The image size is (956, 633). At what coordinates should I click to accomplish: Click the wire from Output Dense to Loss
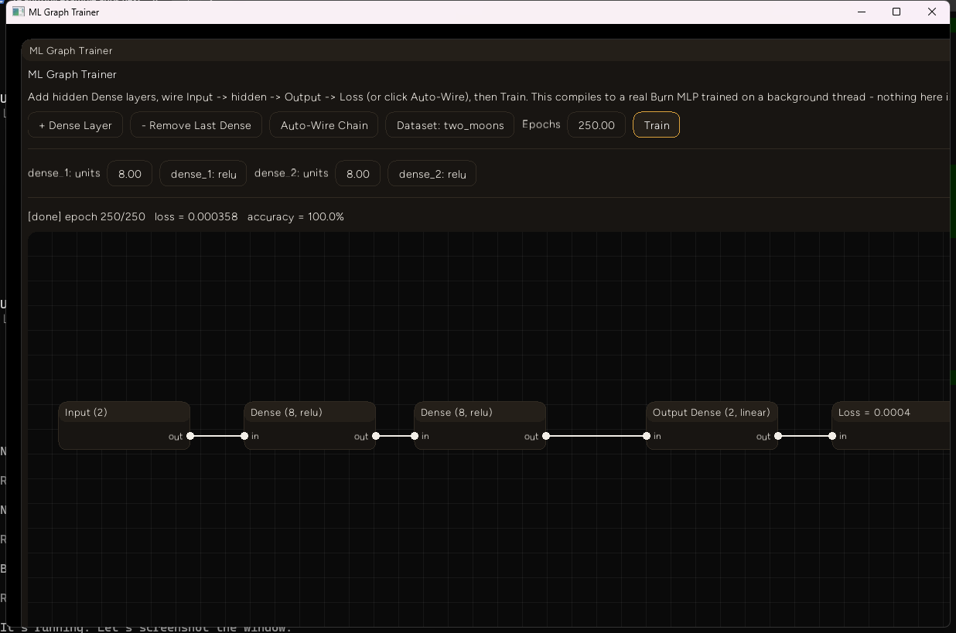[x=805, y=436]
